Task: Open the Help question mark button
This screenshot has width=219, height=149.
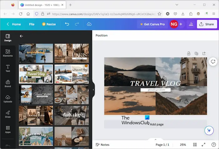Action: [214, 145]
